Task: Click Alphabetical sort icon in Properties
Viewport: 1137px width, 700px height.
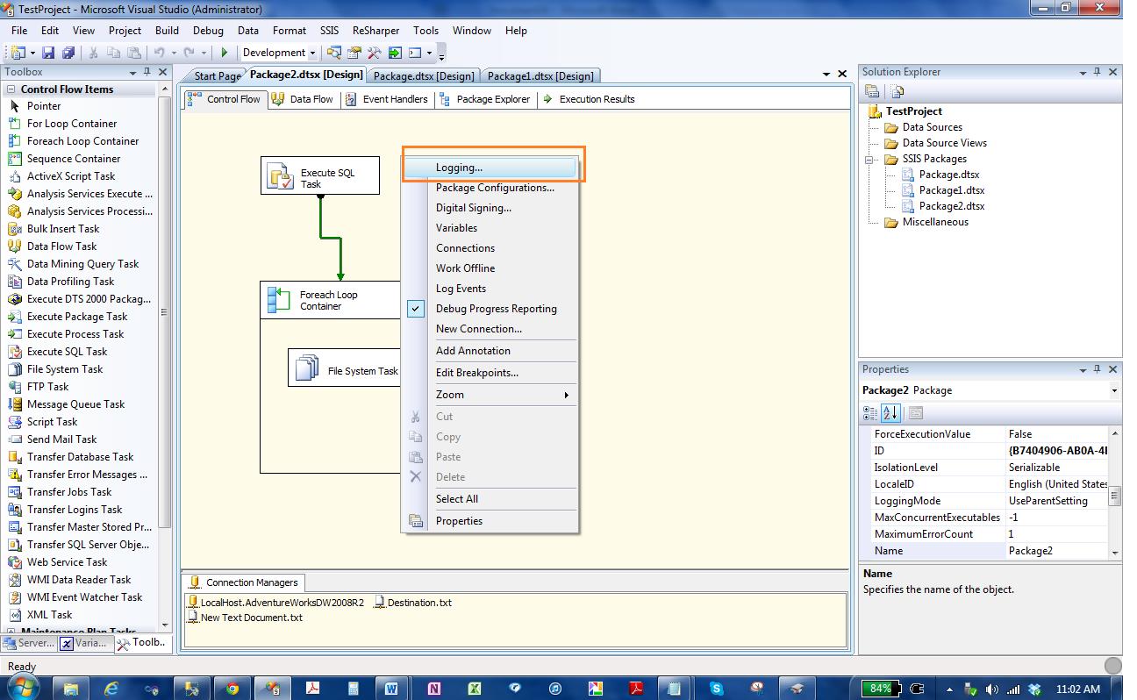Action: coord(890,412)
